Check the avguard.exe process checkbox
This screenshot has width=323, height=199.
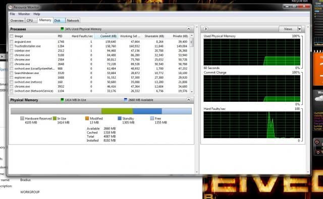(x=12, y=41)
